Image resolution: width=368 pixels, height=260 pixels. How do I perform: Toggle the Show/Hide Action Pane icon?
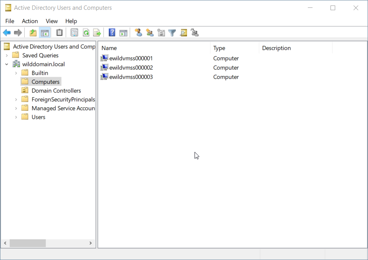click(123, 32)
